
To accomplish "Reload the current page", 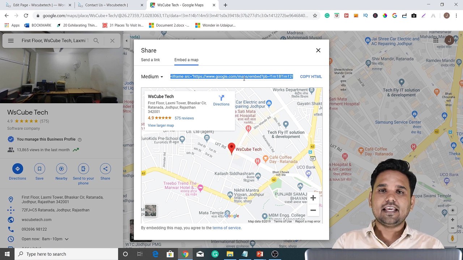I will (x=26, y=16).
